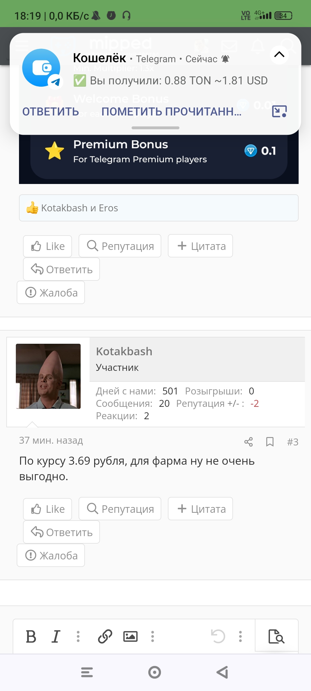Insert a link using the chain icon
Image resolution: width=311 pixels, height=691 pixels.
(x=105, y=636)
